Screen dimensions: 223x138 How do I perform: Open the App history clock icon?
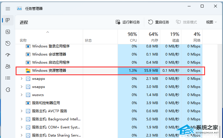pos(8,43)
